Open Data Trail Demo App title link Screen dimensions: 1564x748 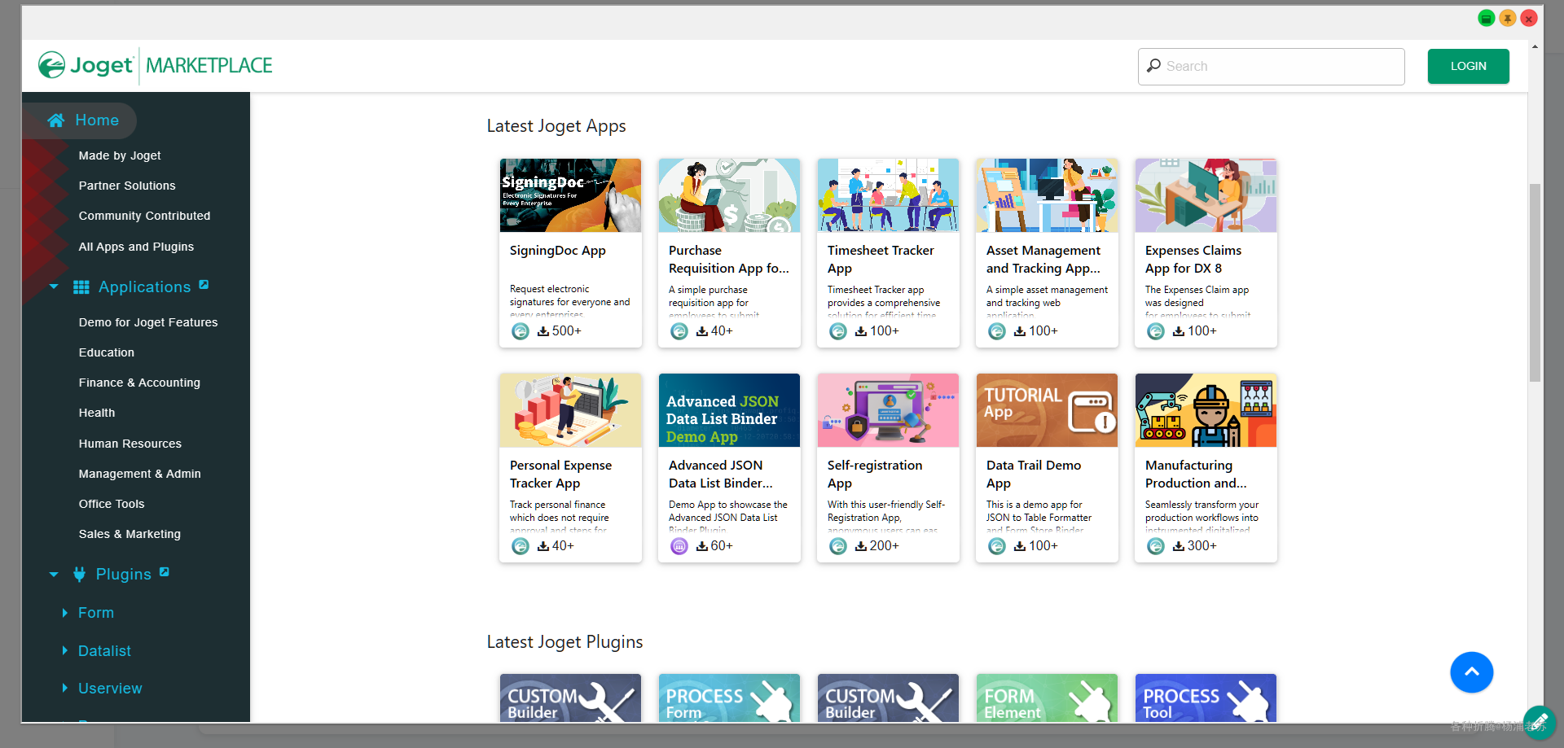[1034, 475]
